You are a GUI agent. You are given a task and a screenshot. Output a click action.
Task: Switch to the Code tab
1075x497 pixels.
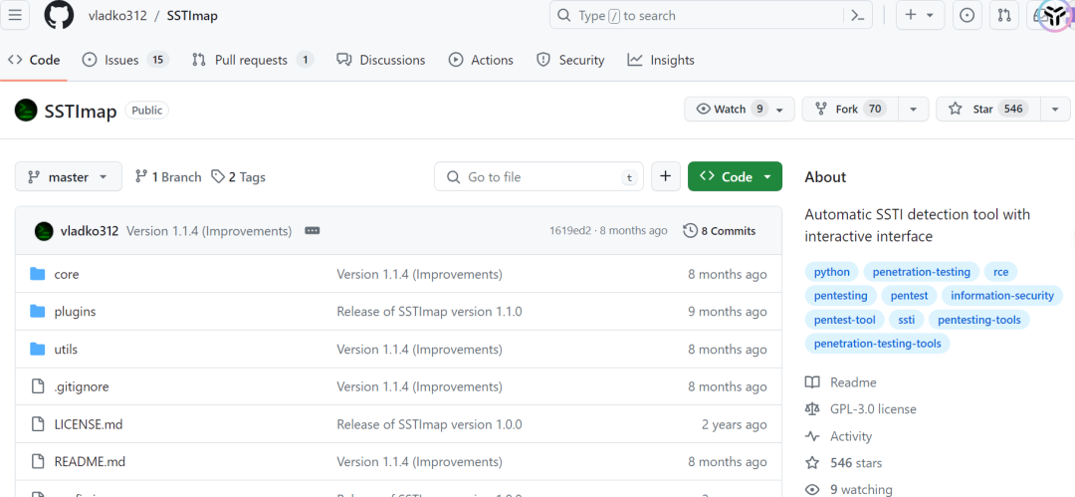[x=34, y=61]
